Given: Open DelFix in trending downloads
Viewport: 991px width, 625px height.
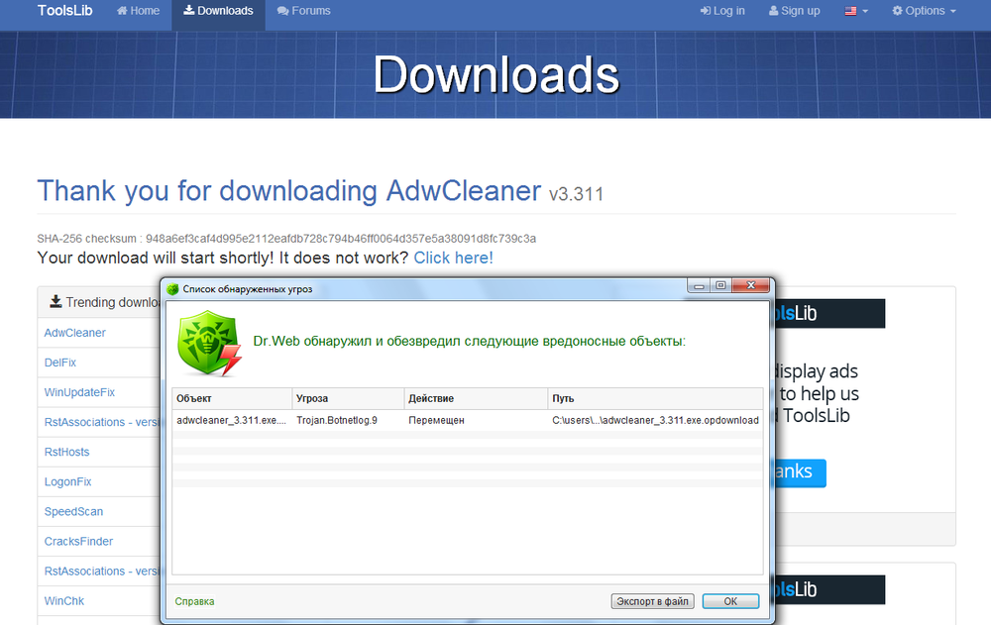Looking at the screenshot, I should [x=60, y=363].
